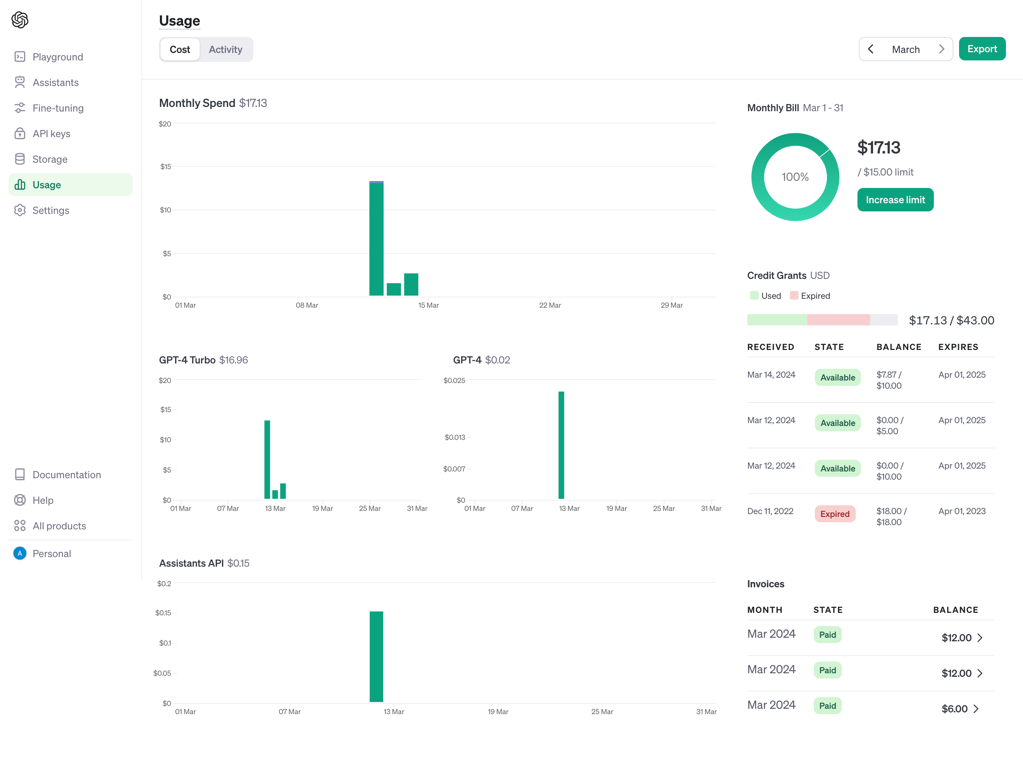Screen dimensions: 1023x766
Task: Click the tallest bar in the GPT-4 Turbo chart
Action: pos(267,459)
